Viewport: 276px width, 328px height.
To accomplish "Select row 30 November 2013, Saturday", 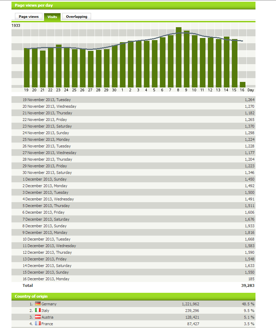I will pos(133,173).
